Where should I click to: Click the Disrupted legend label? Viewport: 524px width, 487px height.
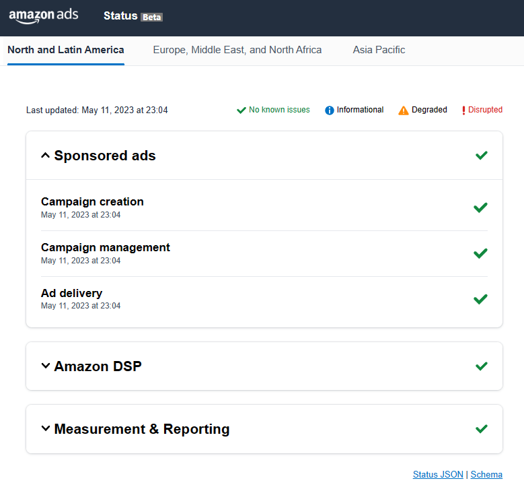[x=485, y=110]
